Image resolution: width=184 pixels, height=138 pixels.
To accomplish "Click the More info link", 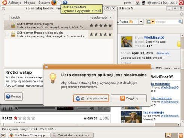I will point(163,54).
